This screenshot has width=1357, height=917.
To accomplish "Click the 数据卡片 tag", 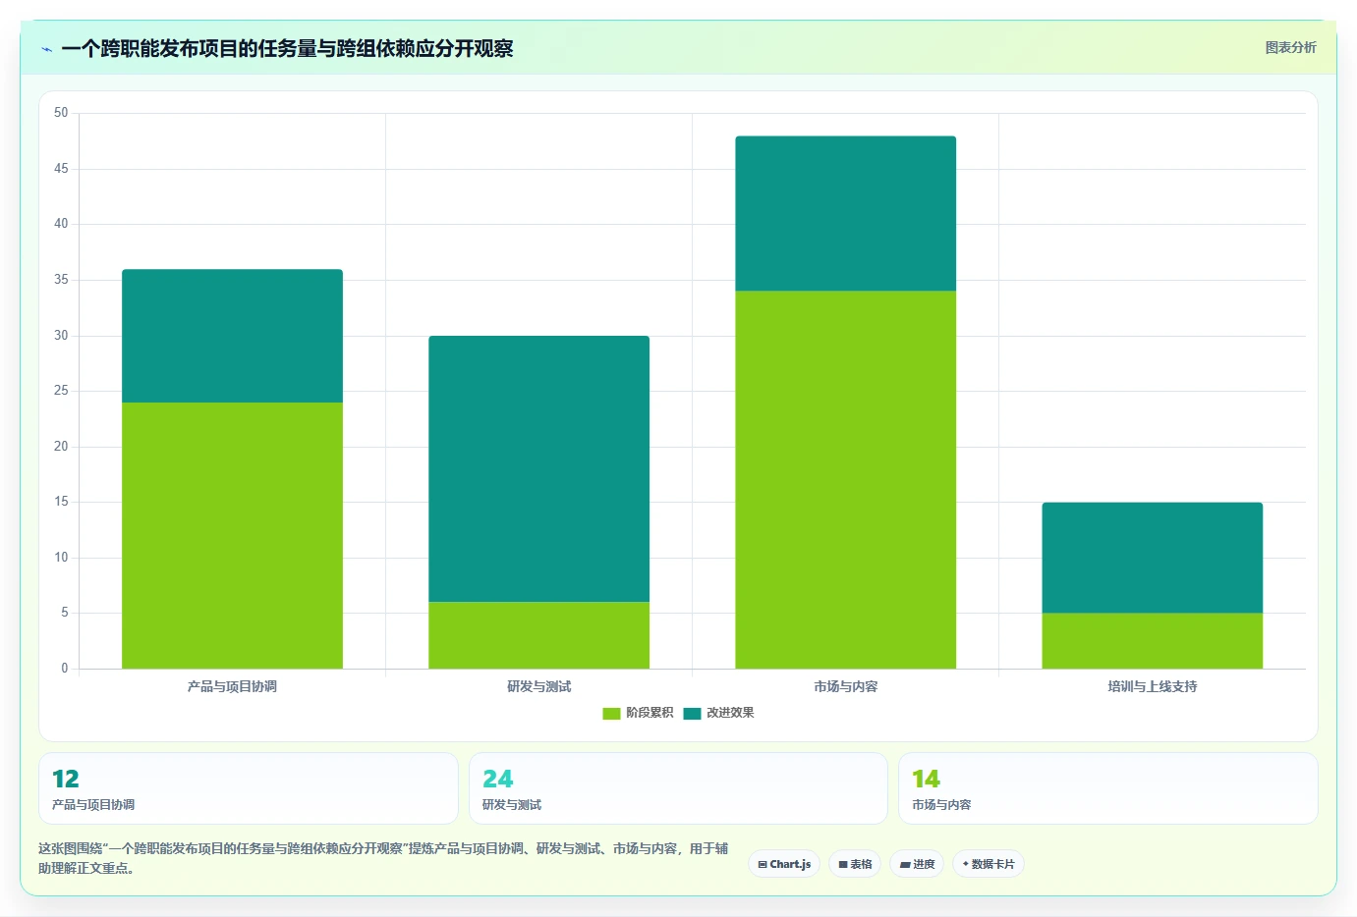I will [x=989, y=864].
